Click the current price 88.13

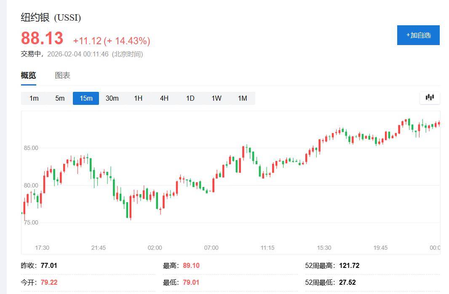point(42,38)
